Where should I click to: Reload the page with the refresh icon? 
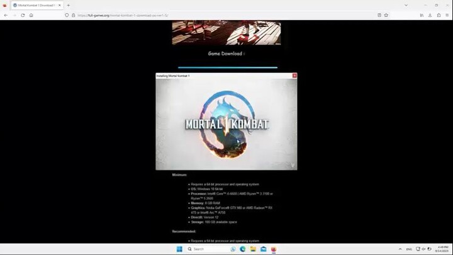tap(23, 15)
